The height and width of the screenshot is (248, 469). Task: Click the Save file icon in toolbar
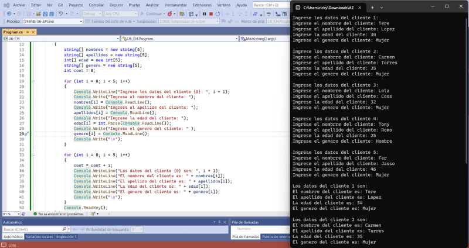(x=45, y=13)
